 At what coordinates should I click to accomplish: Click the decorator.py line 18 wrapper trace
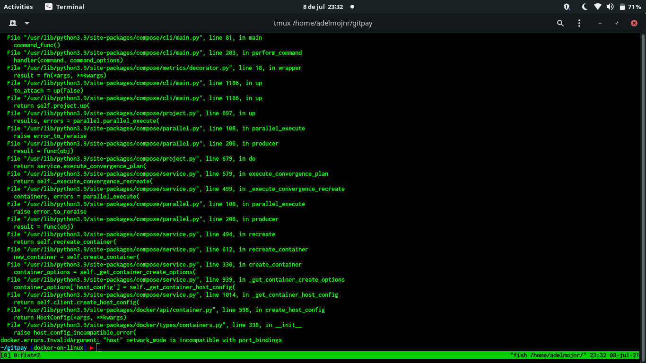click(x=154, y=68)
